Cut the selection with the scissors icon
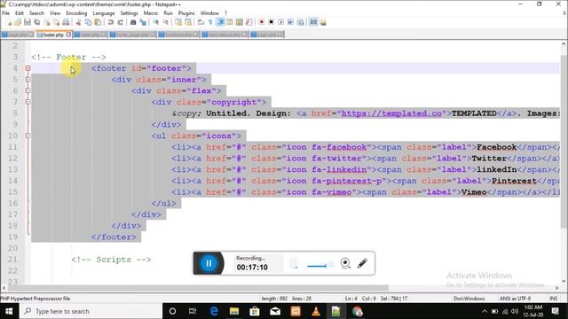The width and height of the screenshot is (568, 319). click(78, 22)
